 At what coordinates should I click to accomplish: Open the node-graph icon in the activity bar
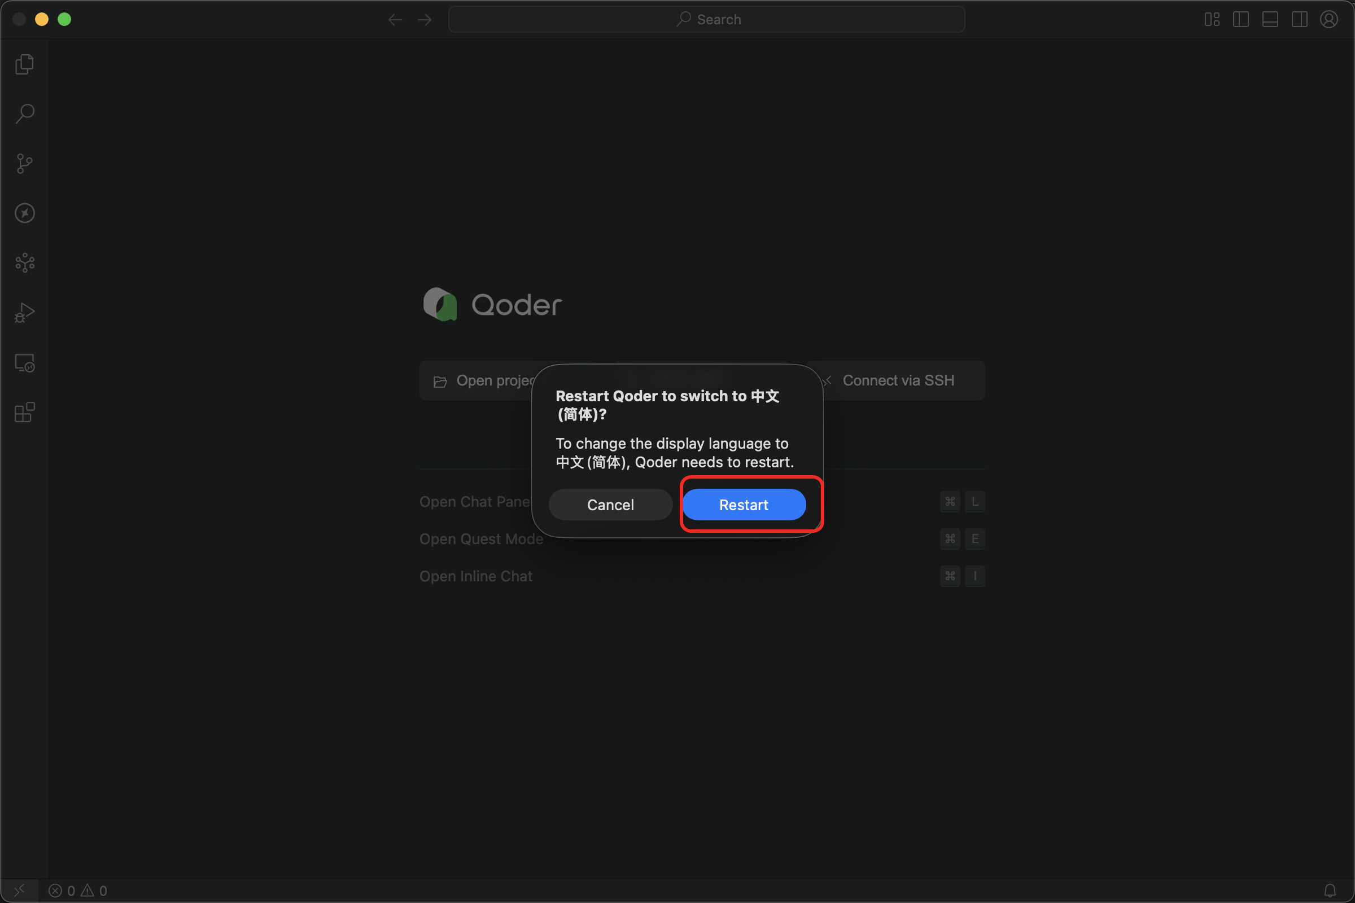pyautogui.click(x=24, y=263)
